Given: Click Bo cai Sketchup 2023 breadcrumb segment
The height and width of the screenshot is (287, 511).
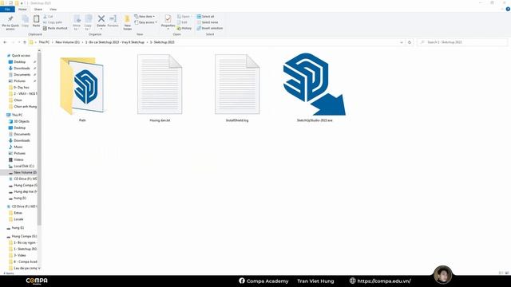Looking at the screenshot, I should [115, 42].
